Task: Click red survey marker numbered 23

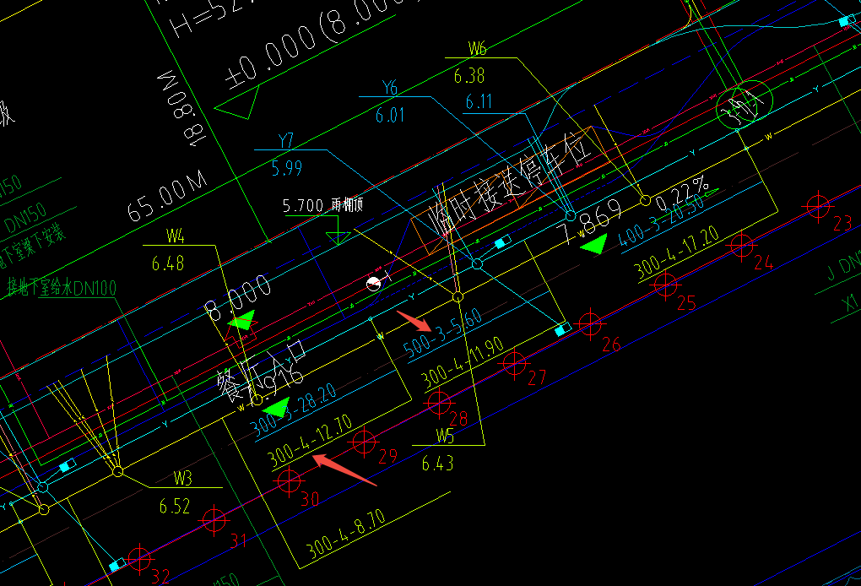Action: point(818,207)
